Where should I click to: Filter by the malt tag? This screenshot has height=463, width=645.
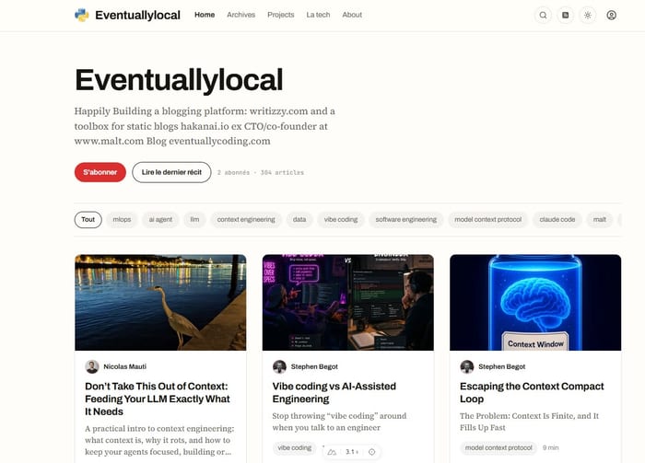(599, 220)
